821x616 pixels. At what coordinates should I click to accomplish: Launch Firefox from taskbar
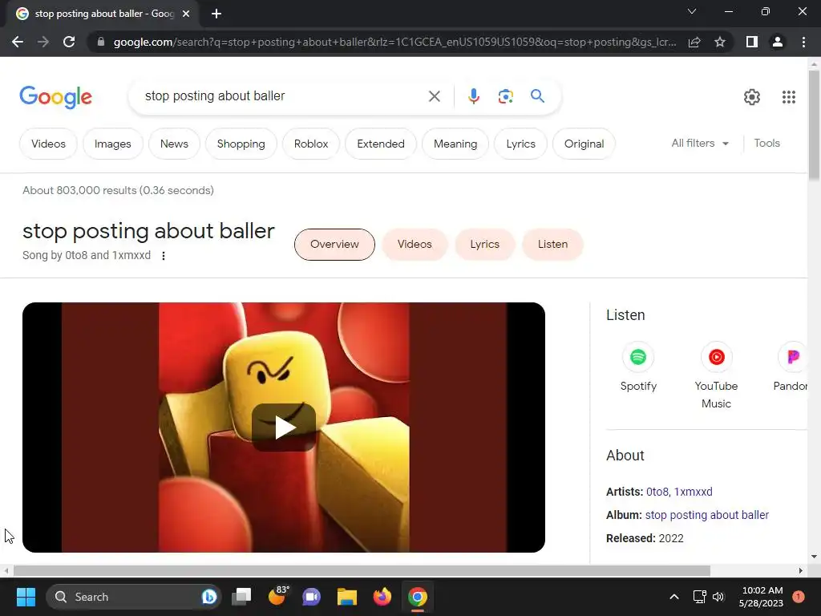click(x=382, y=597)
